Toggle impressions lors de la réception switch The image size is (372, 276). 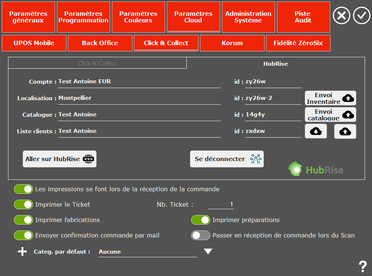point(23,189)
